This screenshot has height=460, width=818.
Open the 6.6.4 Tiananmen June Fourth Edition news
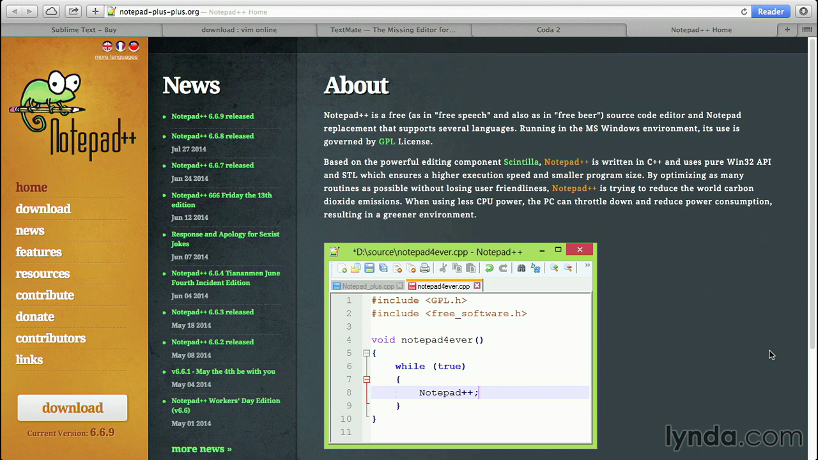tap(226, 278)
